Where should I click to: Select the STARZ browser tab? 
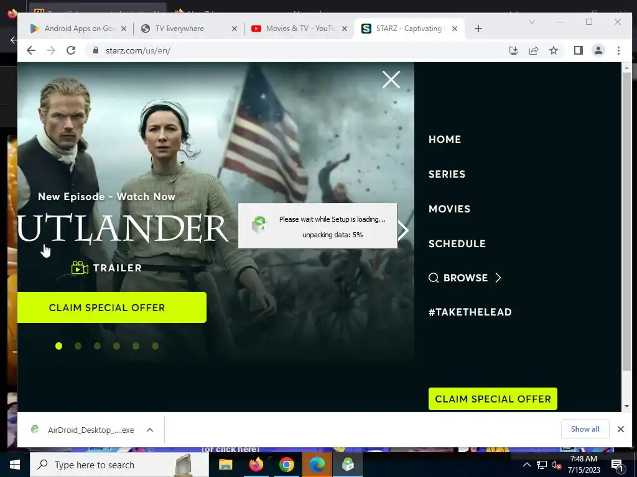[408, 29]
